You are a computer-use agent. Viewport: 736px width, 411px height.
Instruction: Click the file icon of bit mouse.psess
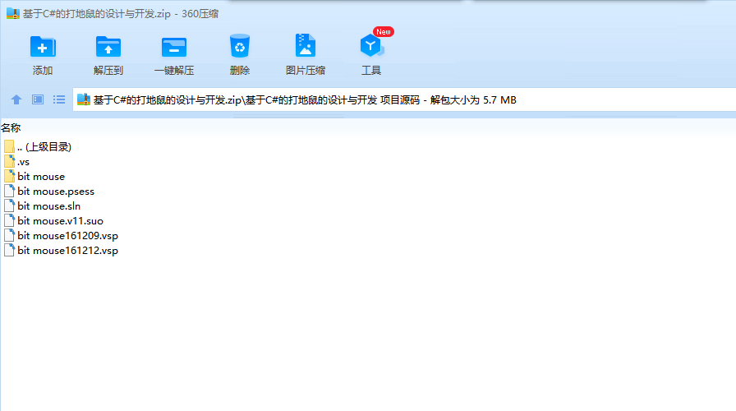[9, 192]
